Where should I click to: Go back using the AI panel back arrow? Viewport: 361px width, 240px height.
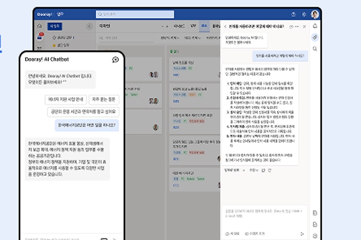225,27
